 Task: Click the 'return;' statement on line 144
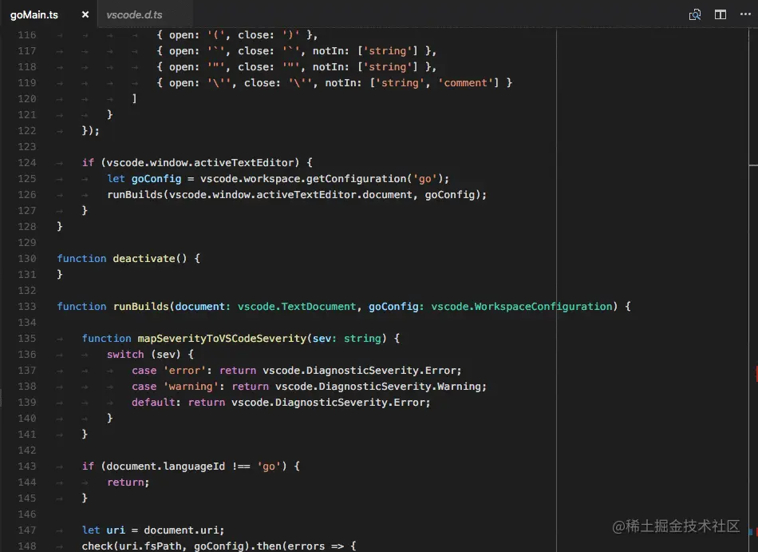[128, 482]
